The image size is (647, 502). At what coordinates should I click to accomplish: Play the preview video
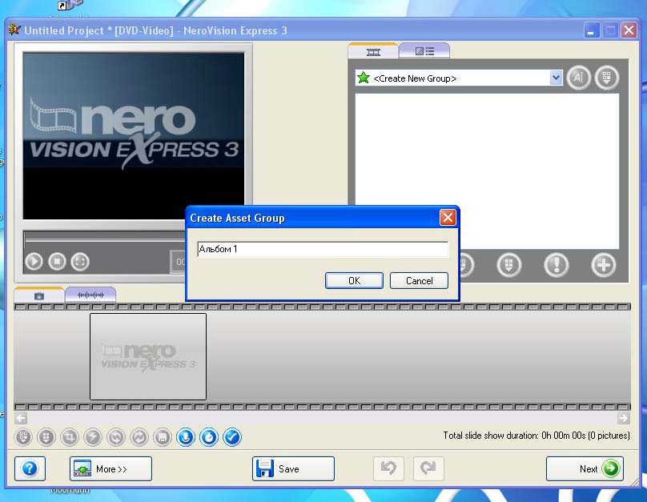coord(34,262)
